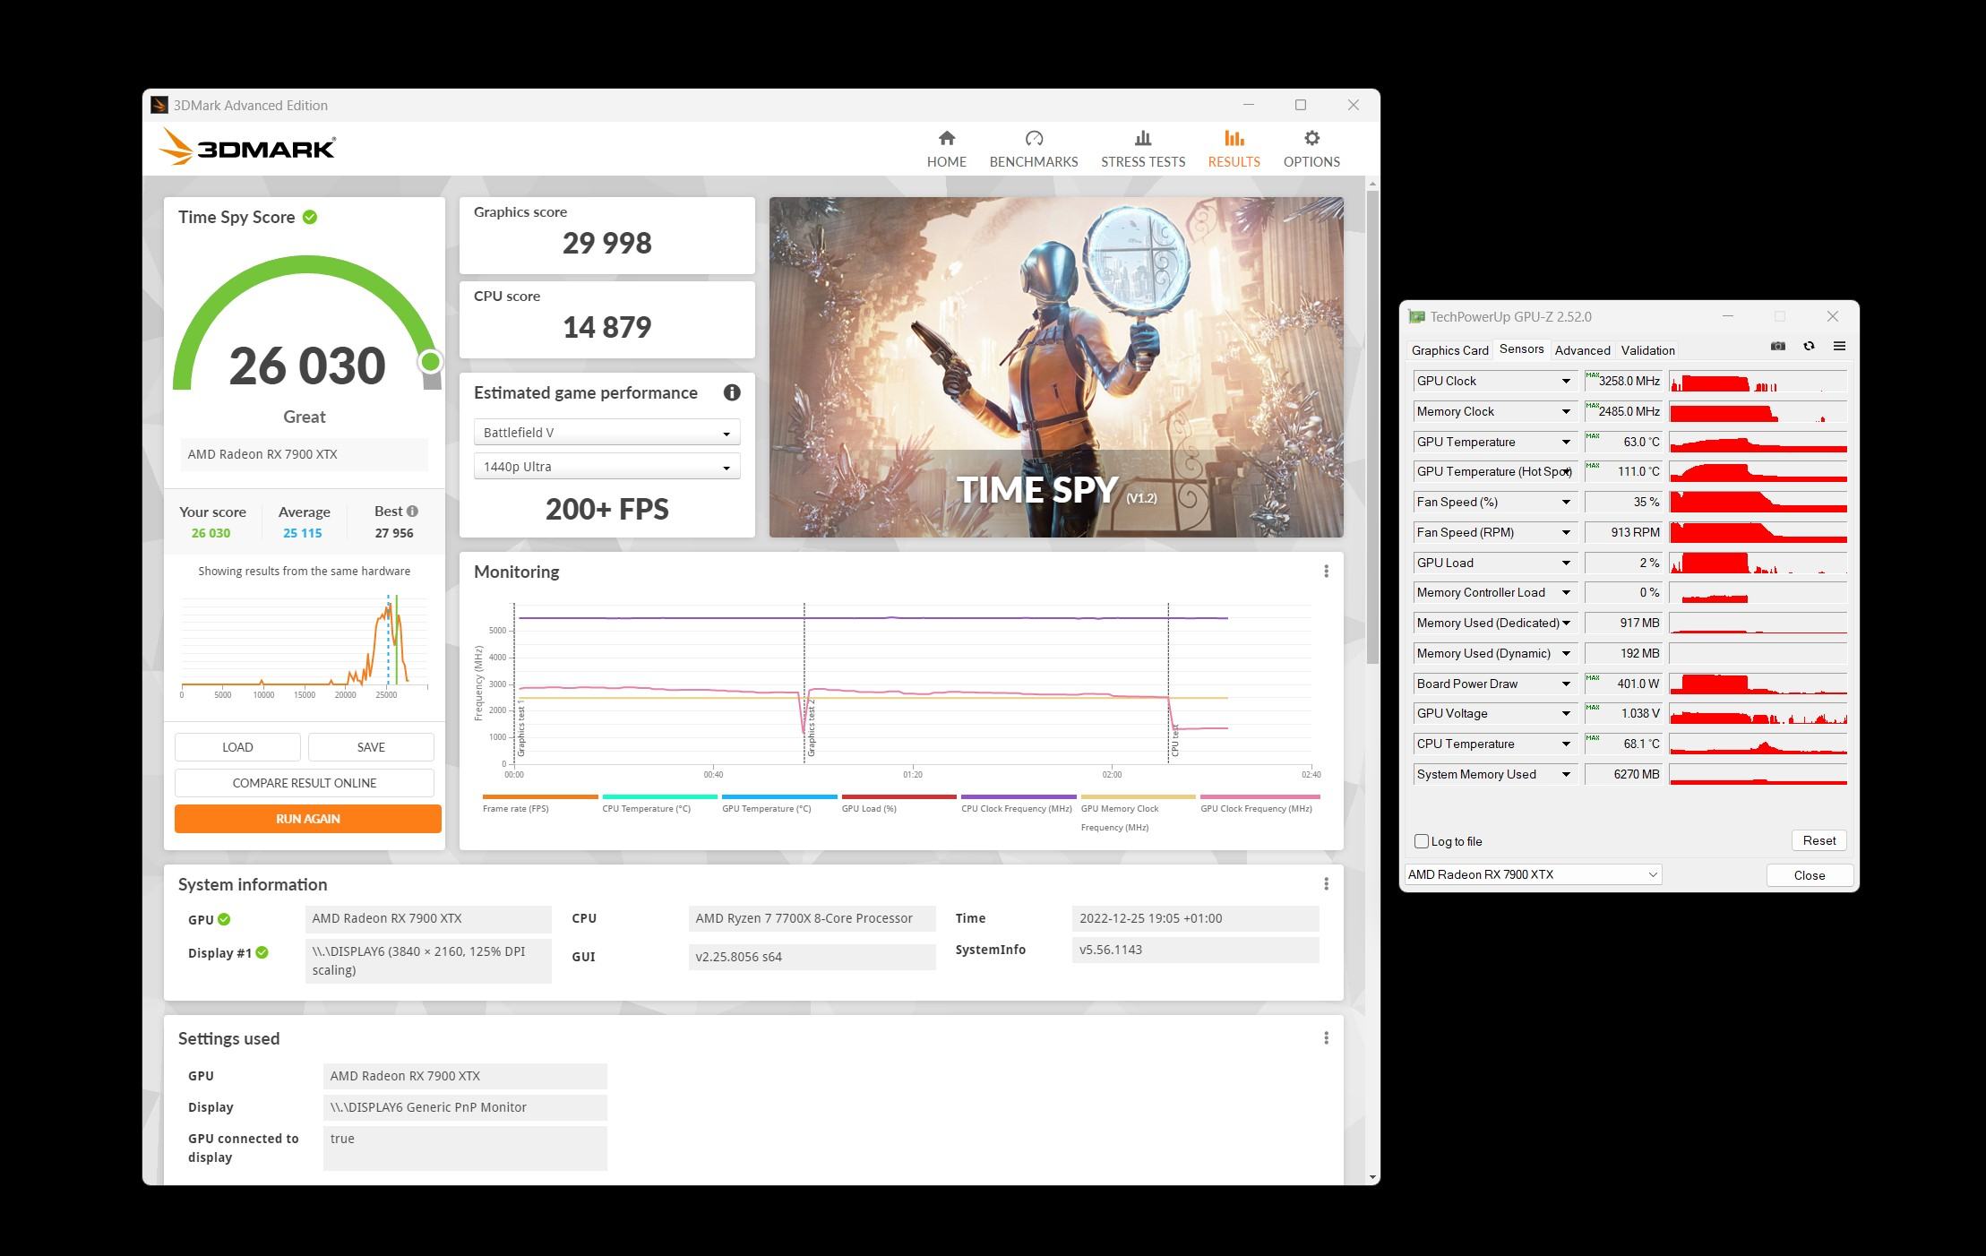Click the scrollbar down arrow in 3DMark
Screen dimensions: 1986x1256
tap(1372, 1177)
